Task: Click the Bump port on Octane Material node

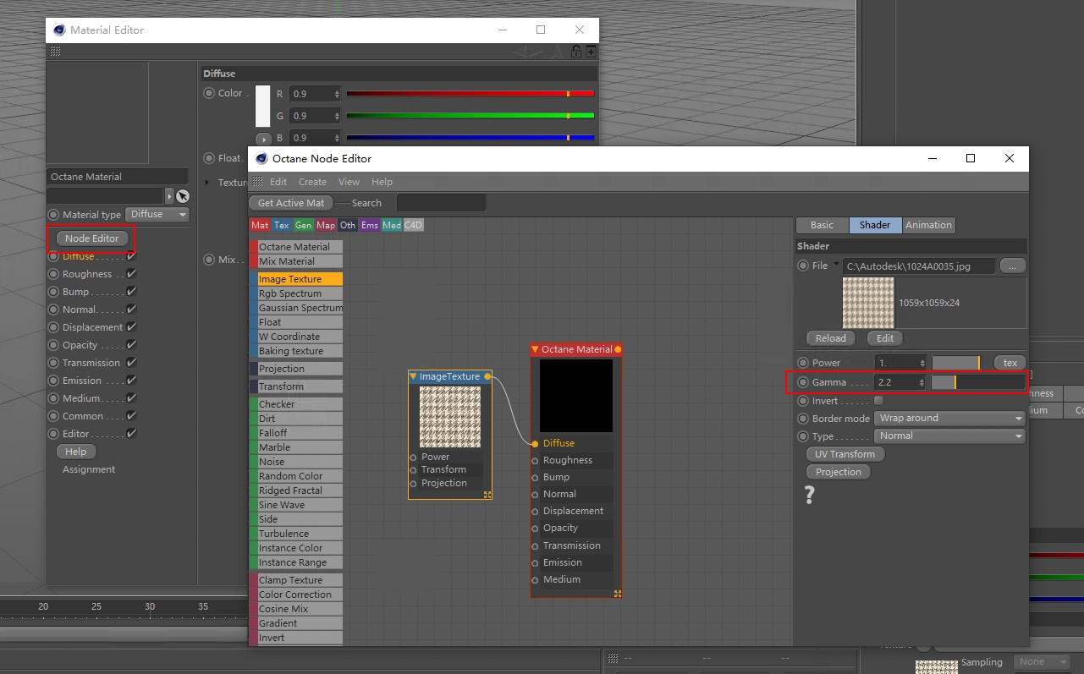Action: pyautogui.click(x=535, y=478)
